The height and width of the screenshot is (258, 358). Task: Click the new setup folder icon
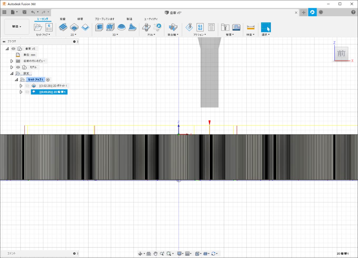[x=38, y=27]
